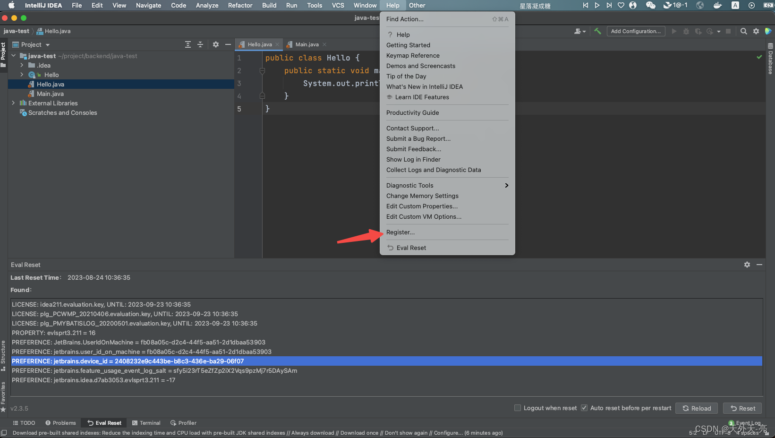This screenshot has width=775, height=438.
Task: Open Edit Custom VM Options...
Action: click(447, 216)
